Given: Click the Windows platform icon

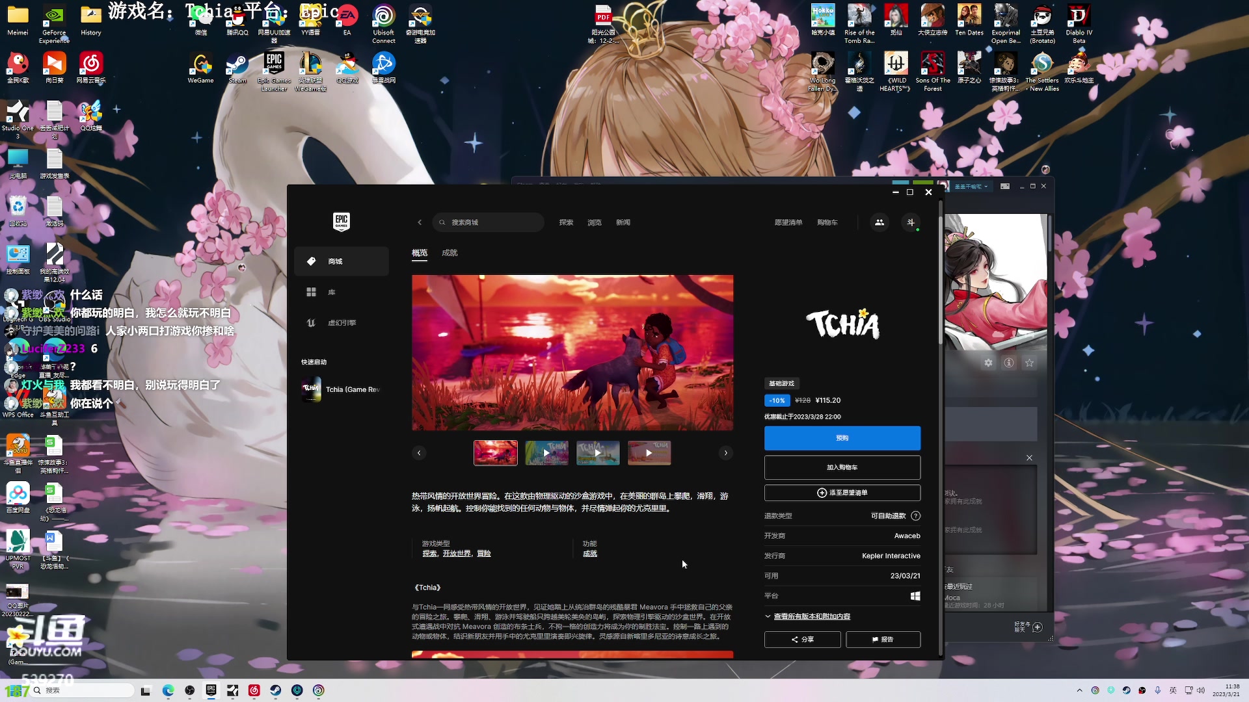Looking at the screenshot, I should pos(915,596).
